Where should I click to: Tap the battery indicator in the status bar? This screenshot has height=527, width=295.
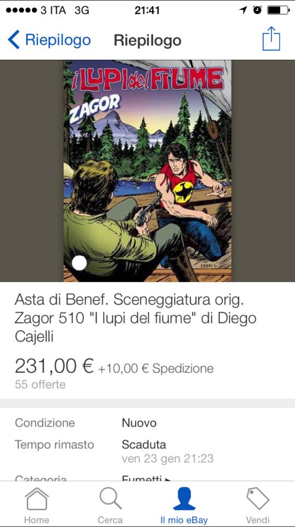(278, 10)
